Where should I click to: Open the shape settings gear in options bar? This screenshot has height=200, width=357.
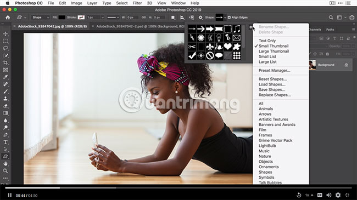pyautogui.click(x=200, y=18)
